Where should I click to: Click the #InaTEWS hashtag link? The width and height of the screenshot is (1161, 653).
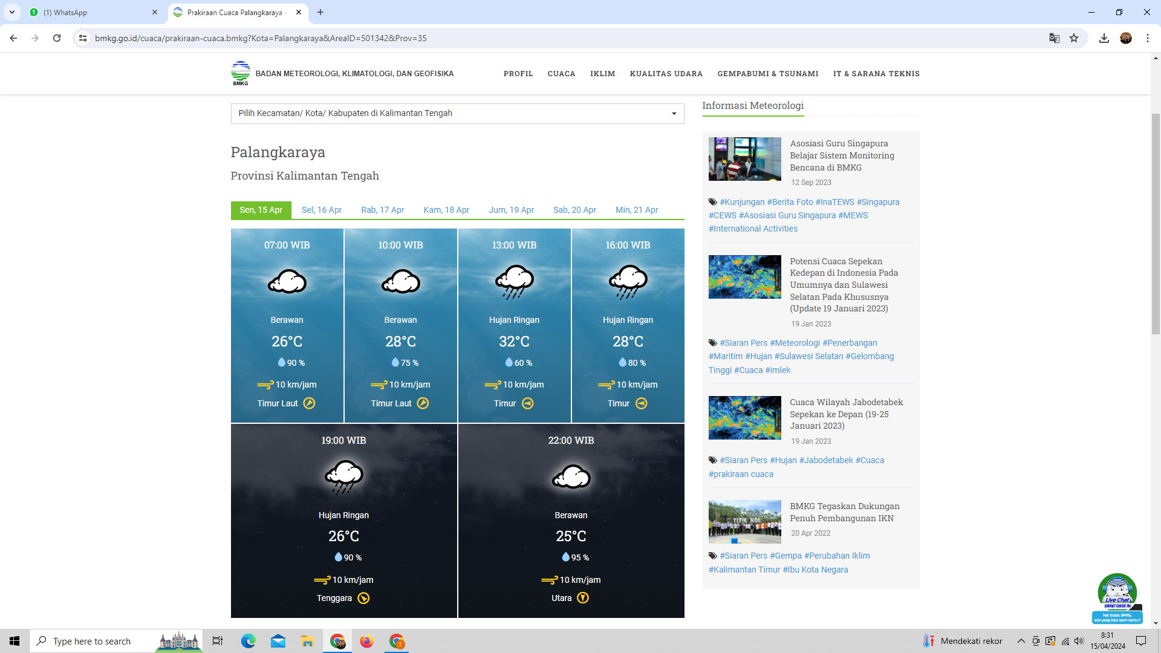coord(835,202)
